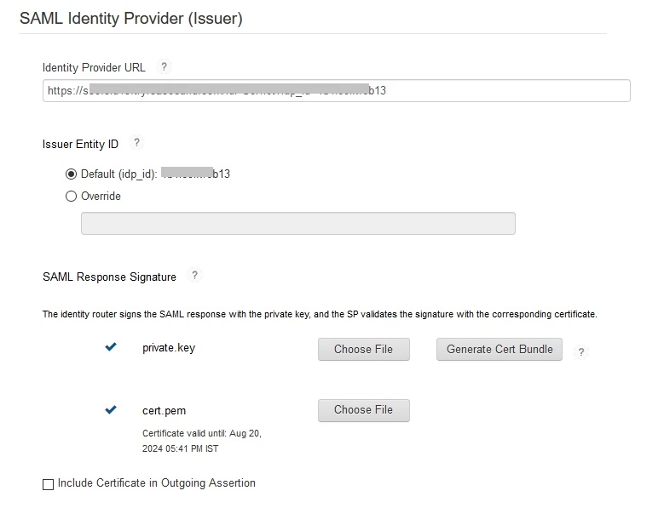Enable Include Certificate in Outgoing Assertion
This screenshot has height=508, width=664.
click(x=49, y=484)
